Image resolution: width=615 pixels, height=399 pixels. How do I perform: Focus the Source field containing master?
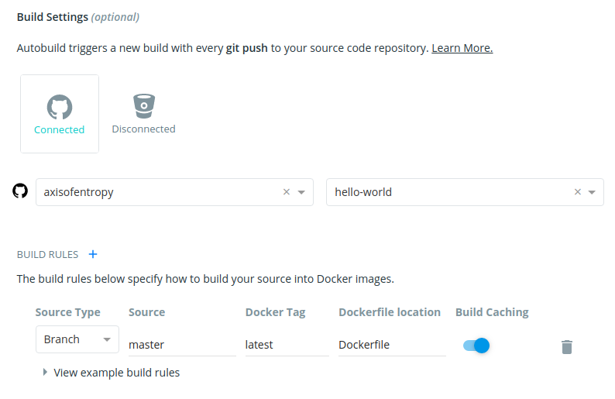(x=181, y=345)
